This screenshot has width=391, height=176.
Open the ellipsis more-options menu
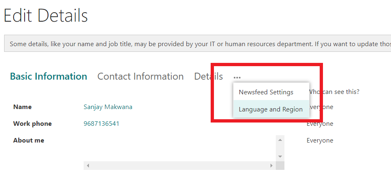(x=237, y=78)
